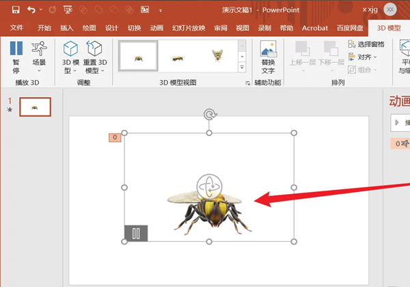This screenshot has height=287, width=410.
Task: Open the undo history dropdown arrow
Action: click(x=41, y=10)
